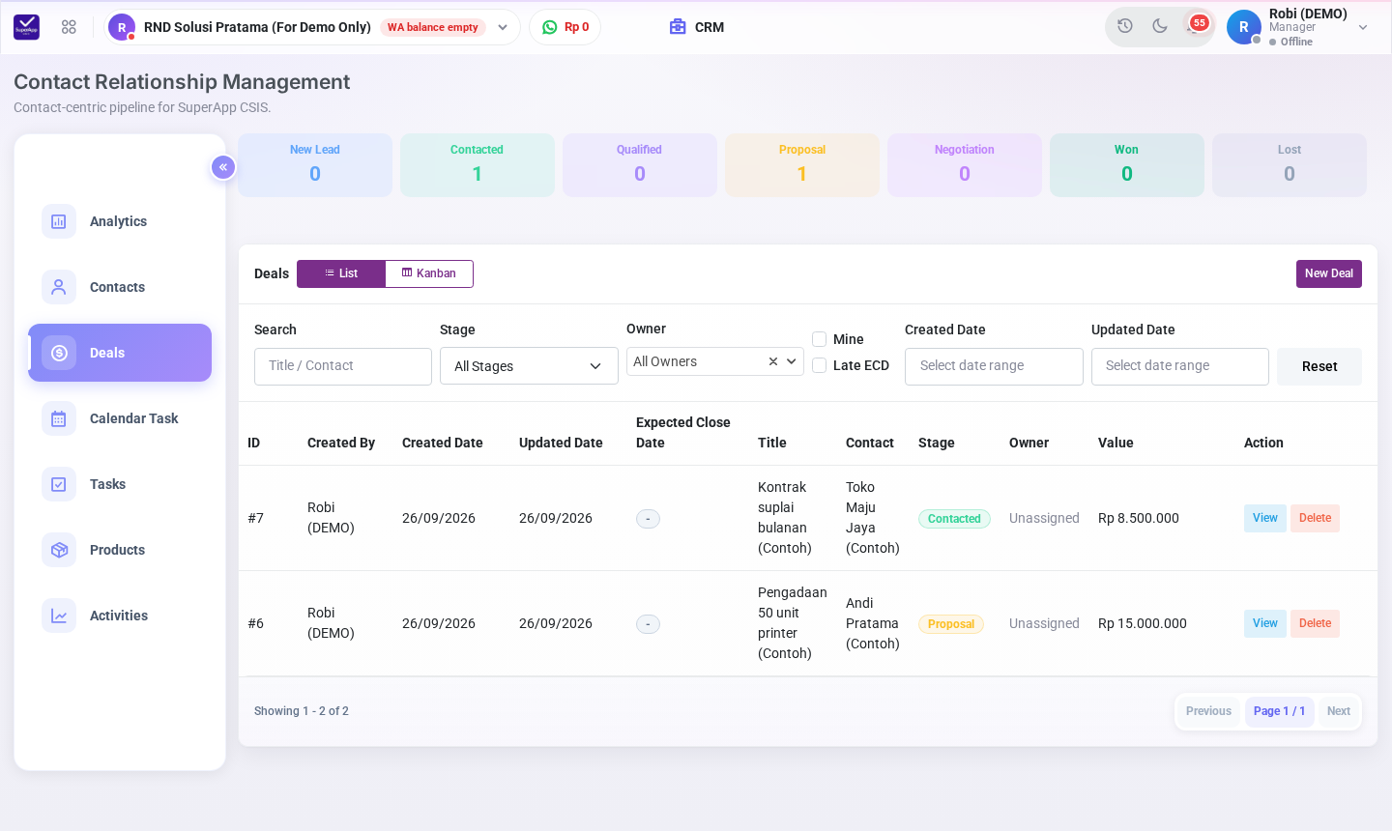
Task: Open the Robi (DEMO) user menu chevron
Action: 1363,27
